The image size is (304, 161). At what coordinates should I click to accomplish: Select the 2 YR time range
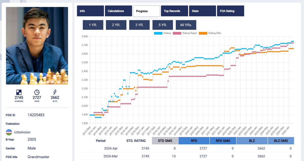[116, 25]
